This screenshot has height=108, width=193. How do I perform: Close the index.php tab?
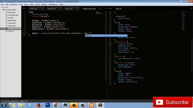click(42, 9)
